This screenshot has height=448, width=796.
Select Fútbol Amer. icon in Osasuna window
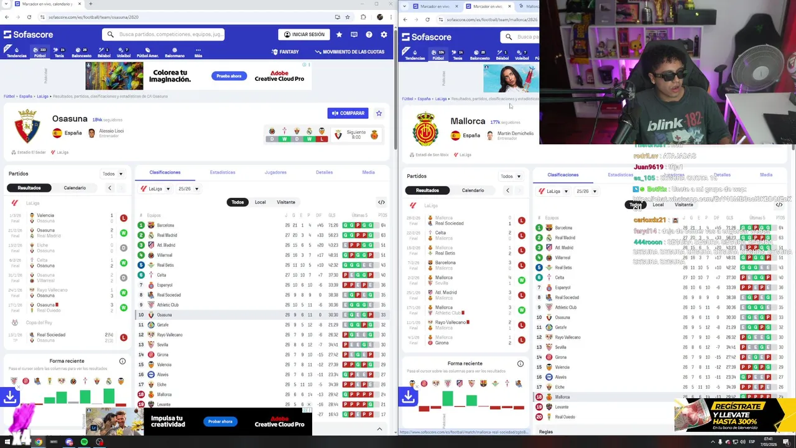tap(147, 52)
